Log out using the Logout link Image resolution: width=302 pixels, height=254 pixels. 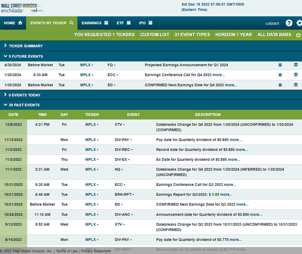coord(272,24)
